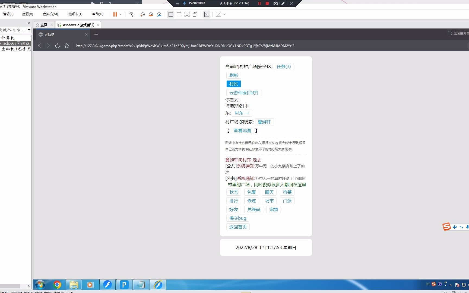Revert the virtual machine to its snapshot
This screenshot has width=469, height=293.
(151, 14)
